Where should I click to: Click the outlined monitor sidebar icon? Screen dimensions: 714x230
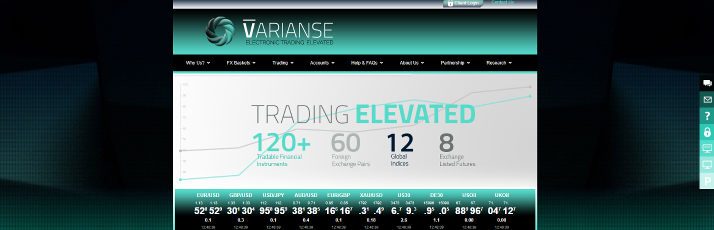coord(707,164)
